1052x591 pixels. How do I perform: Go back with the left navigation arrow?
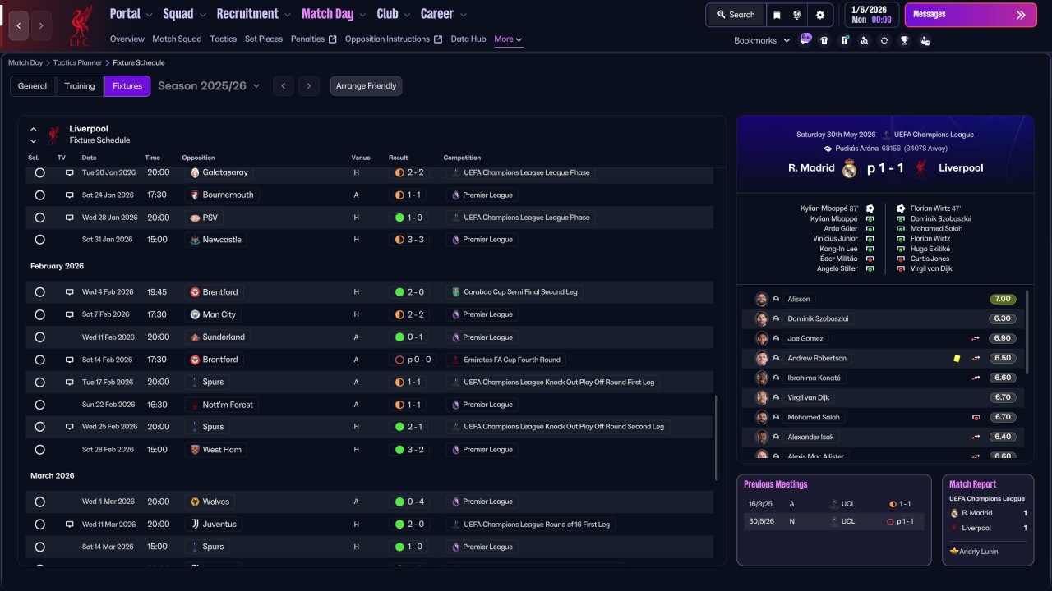click(19, 25)
